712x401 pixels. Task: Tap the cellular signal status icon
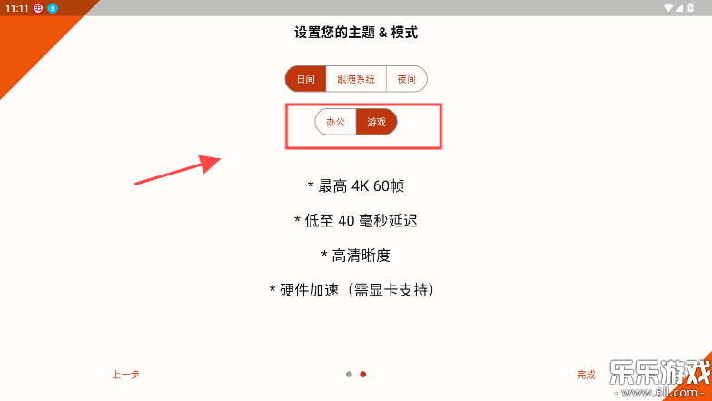679,7
